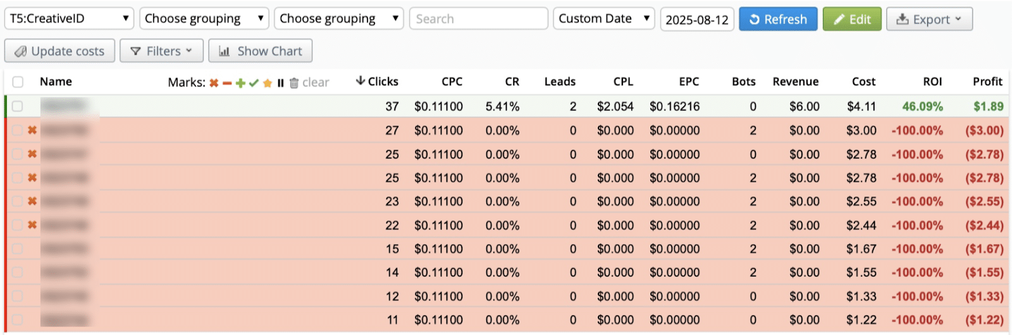This screenshot has height=335, width=1012.
Task: Open the T5:CreativeID grouping dropdown
Action: pyautogui.click(x=69, y=18)
